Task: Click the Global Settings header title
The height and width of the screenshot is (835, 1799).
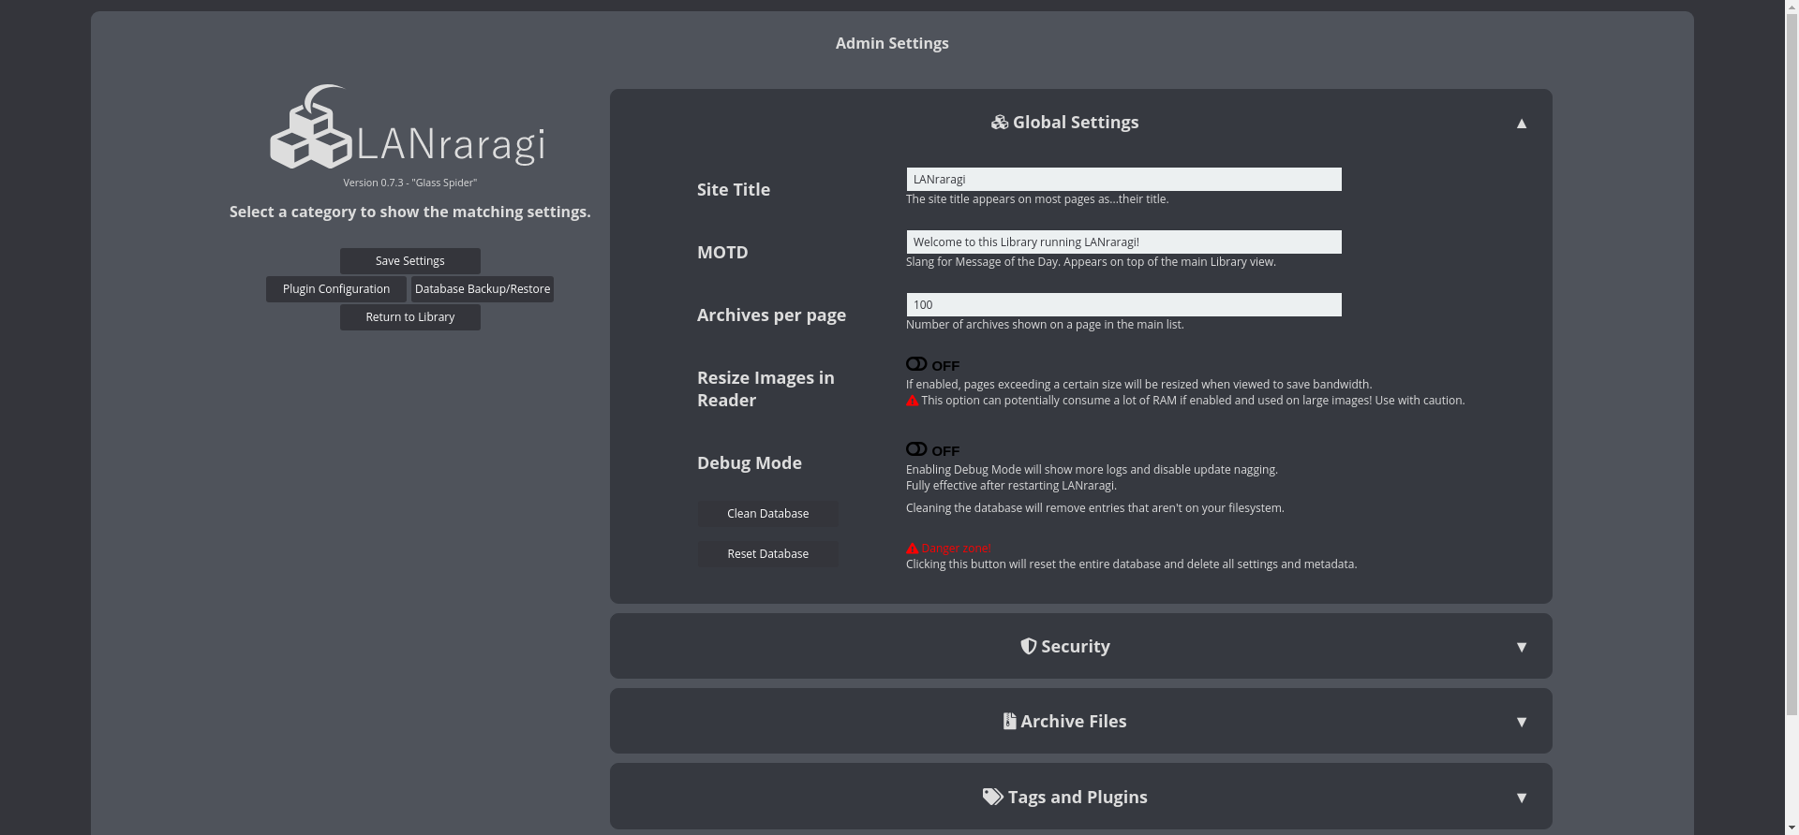Action: pos(1076,123)
